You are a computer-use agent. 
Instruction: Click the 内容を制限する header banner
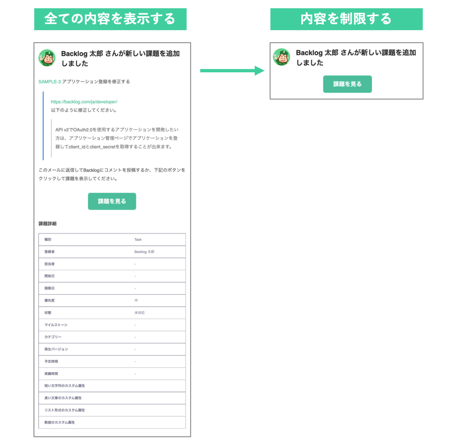[346, 19]
